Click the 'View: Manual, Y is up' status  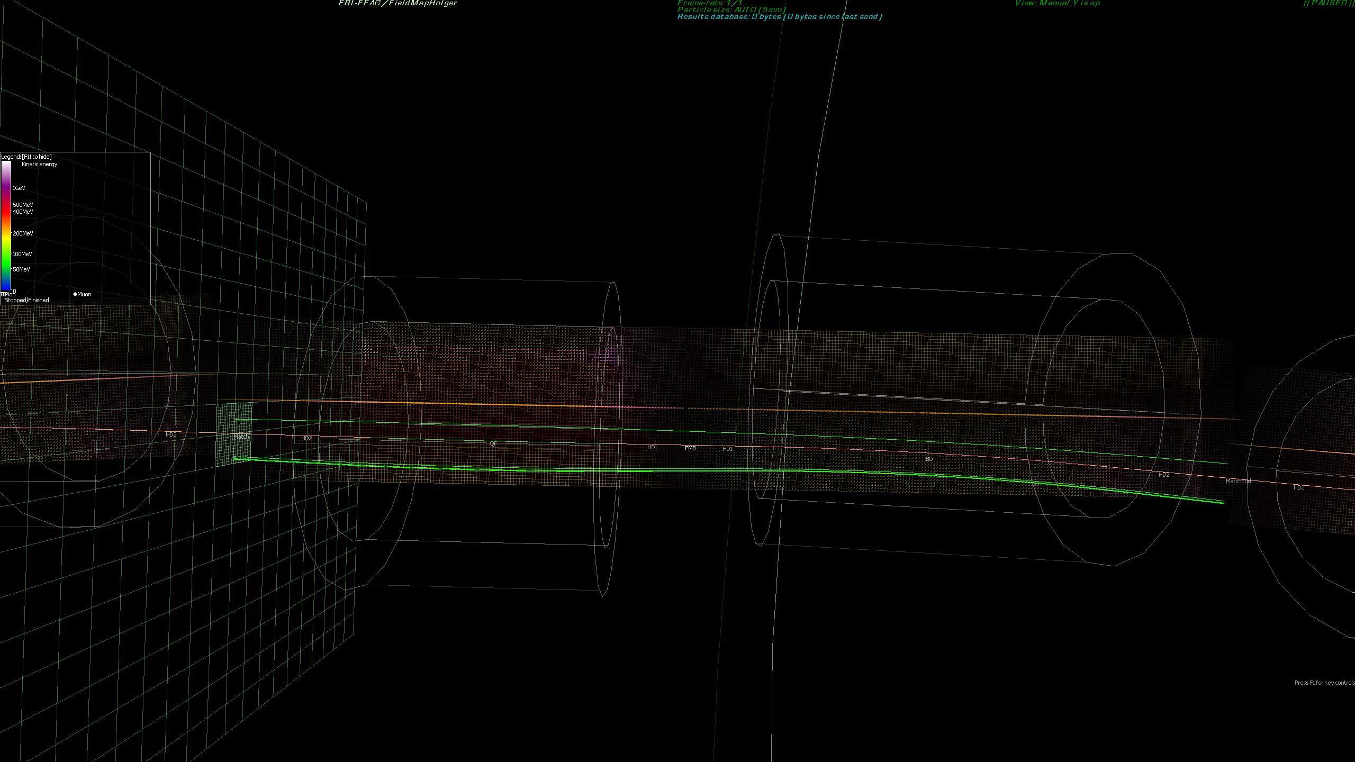(x=1057, y=3)
